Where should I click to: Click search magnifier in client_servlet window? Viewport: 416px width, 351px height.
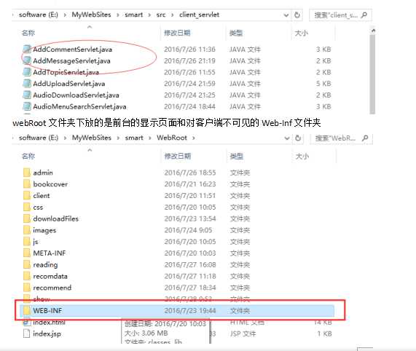click(x=364, y=15)
